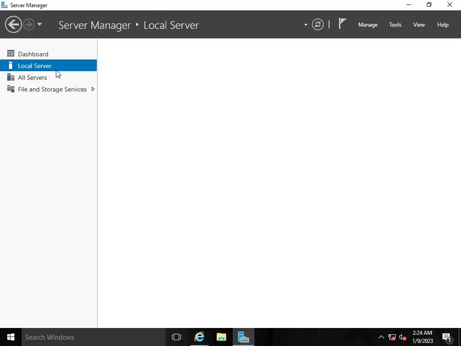The height and width of the screenshot is (346, 461).
Task: Close the Server Manager window
Action: [450, 5]
